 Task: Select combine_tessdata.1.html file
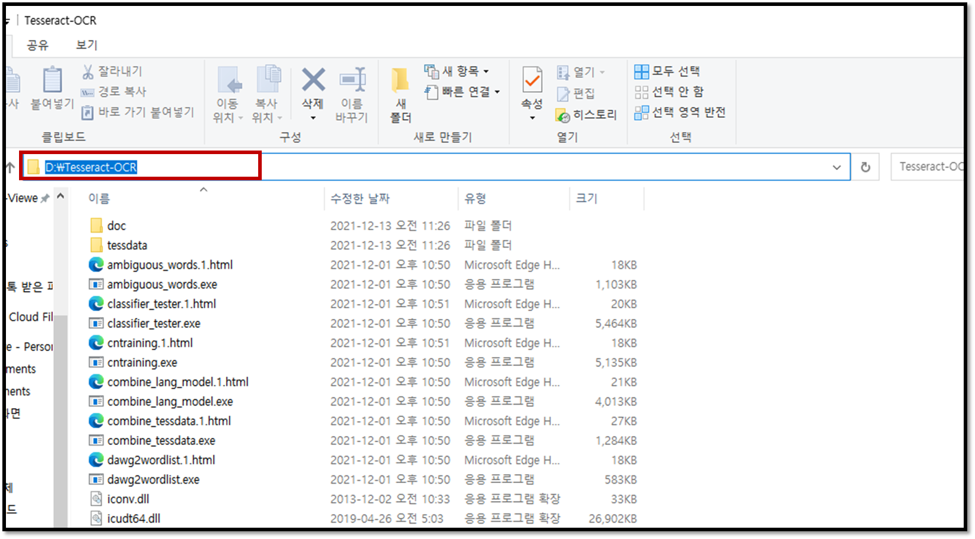(x=169, y=421)
